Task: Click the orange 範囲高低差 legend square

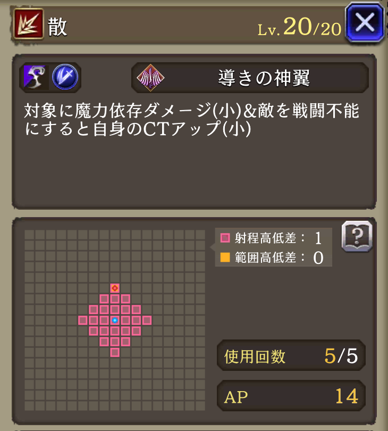Action: pyautogui.click(x=225, y=258)
